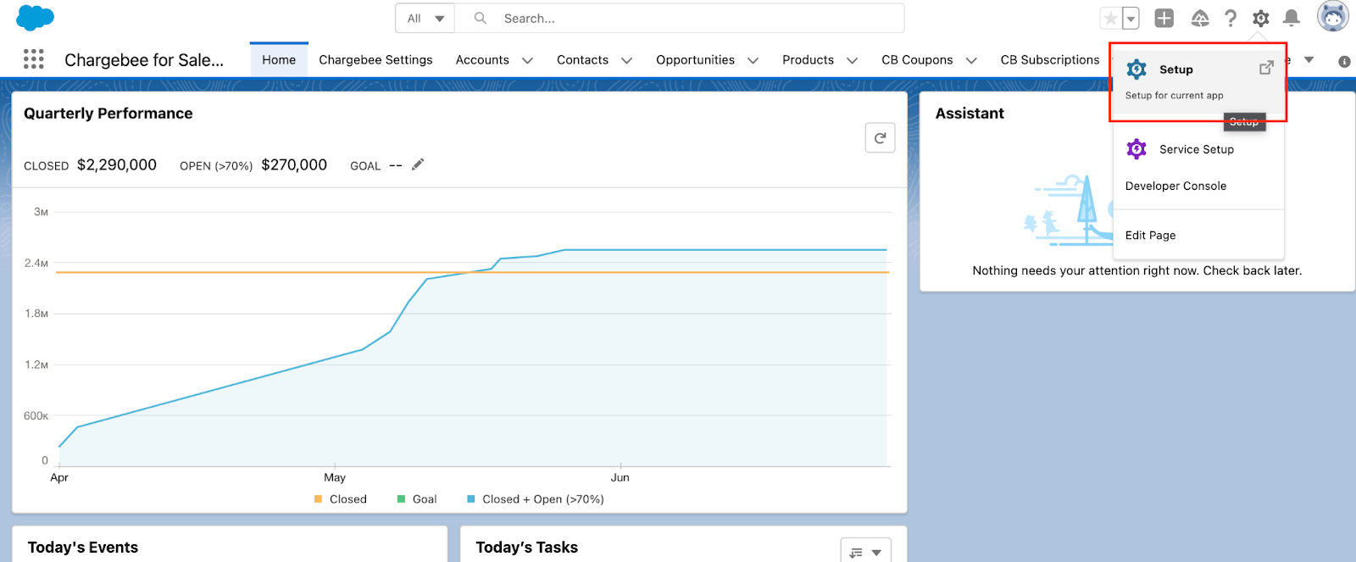Switch to Chargebee Settings tab
1356x562 pixels.
tap(375, 60)
